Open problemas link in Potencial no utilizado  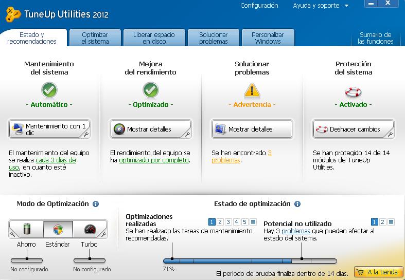[x=296, y=231]
